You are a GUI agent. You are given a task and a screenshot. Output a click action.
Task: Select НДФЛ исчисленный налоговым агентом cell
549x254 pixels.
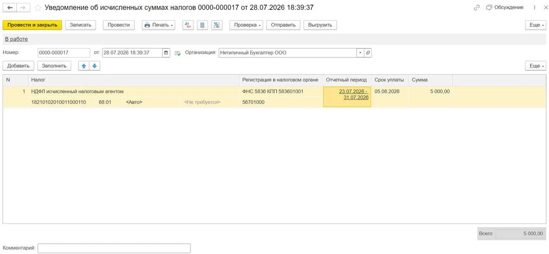click(x=133, y=91)
